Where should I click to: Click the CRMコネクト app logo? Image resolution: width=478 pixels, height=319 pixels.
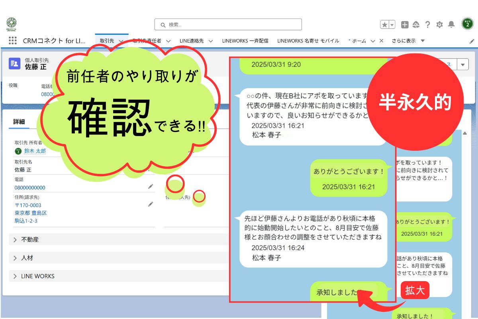[12, 24]
